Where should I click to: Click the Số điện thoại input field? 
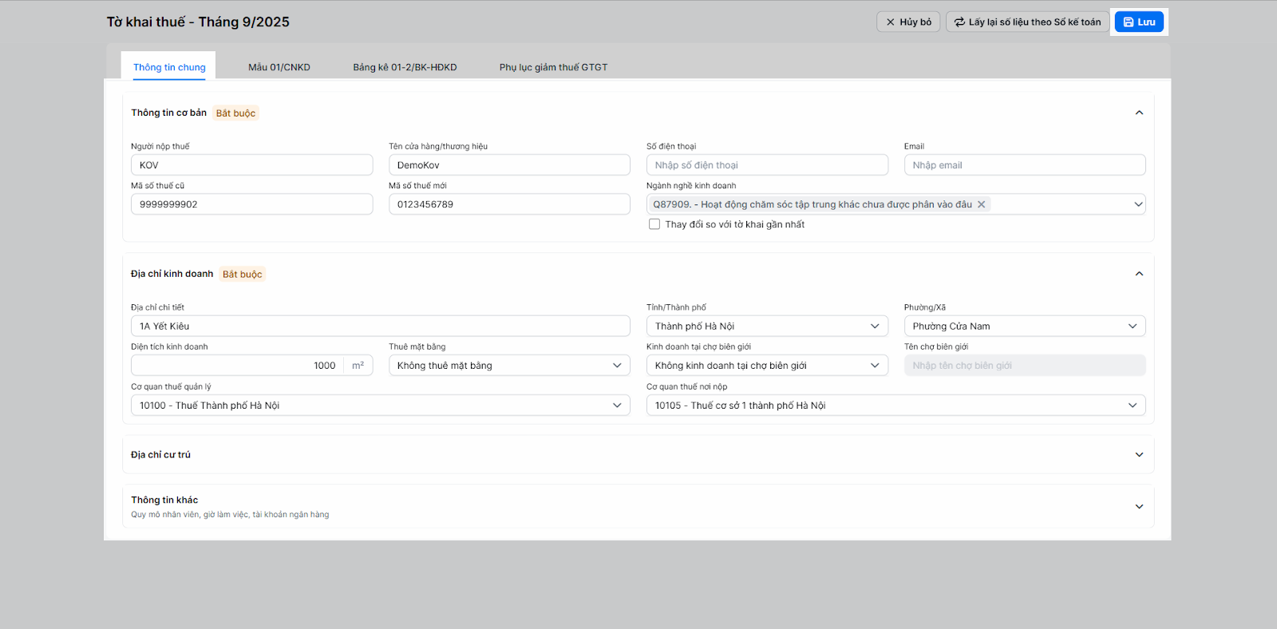[766, 165]
